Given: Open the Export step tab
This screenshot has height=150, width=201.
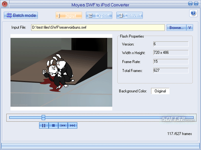Looking at the screenshot, I should pyautogui.click(x=99, y=15).
